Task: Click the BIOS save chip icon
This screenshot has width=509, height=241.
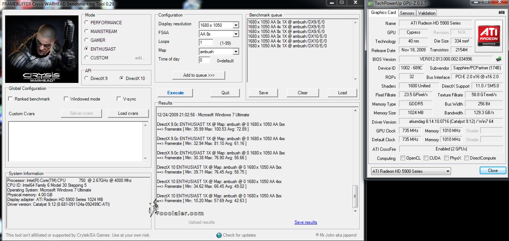Action: point(499,59)
